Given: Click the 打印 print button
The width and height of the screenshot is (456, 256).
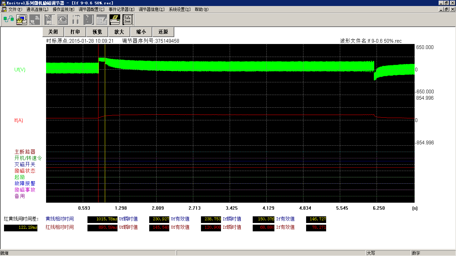Looking at the screenshot, I should coord(75,32).
